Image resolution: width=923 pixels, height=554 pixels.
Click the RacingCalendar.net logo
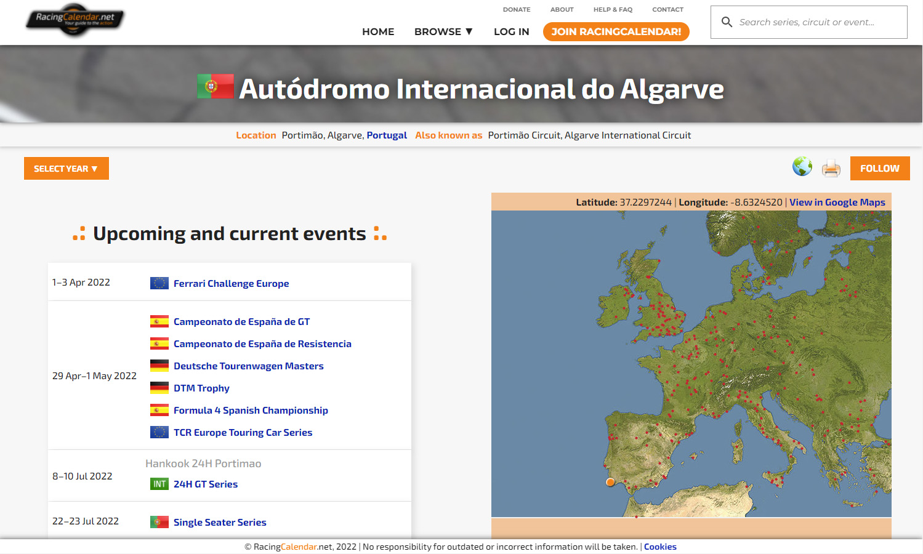tap(75, 20)
